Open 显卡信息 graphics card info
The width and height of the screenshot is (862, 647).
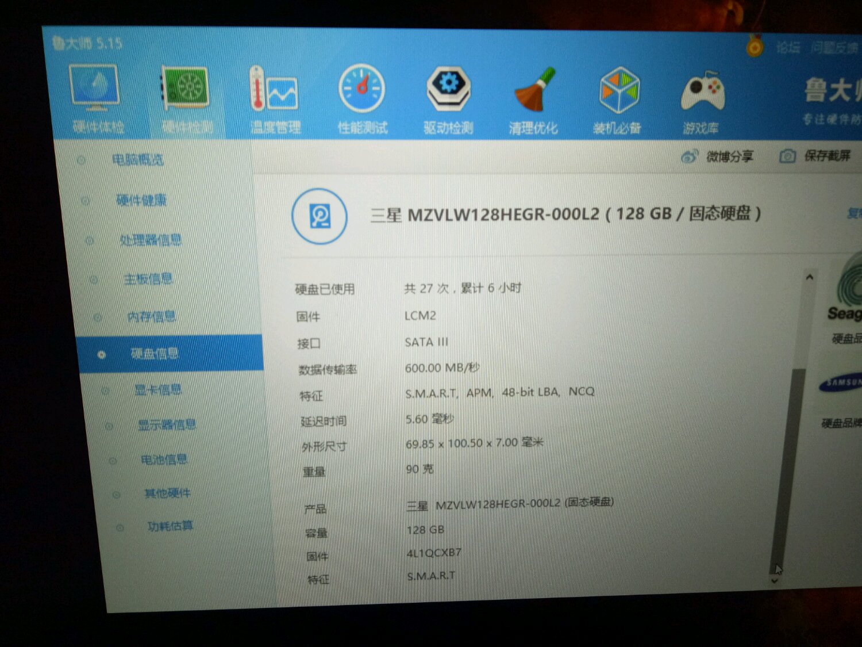[x=158, y=390]
